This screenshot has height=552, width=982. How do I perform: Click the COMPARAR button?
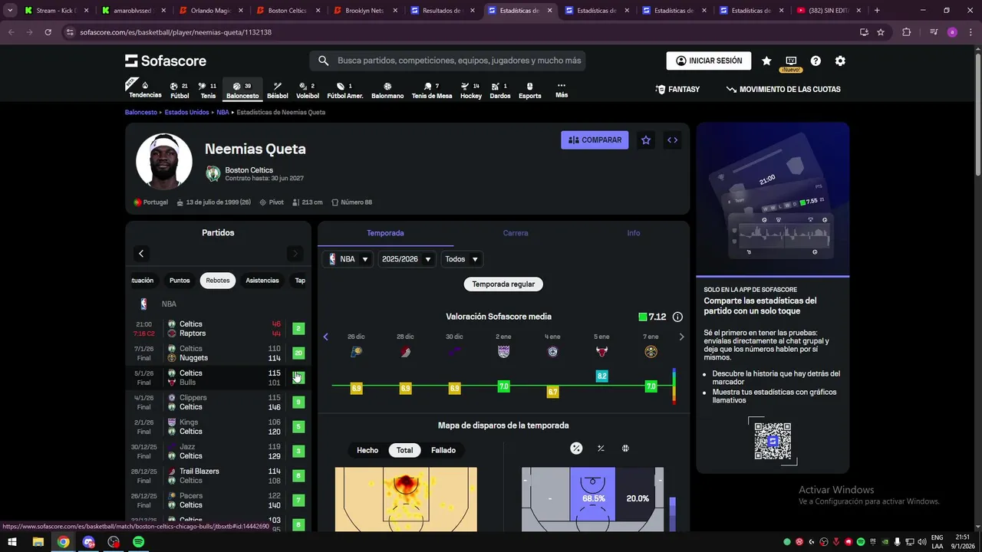tap(595, 140)
